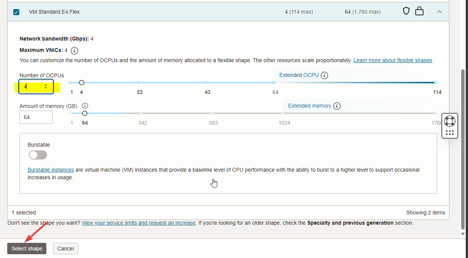Click the 22 mark on OCPU slider
The height and width of the screenshot is (258, 468).
(x=138, y=83)
